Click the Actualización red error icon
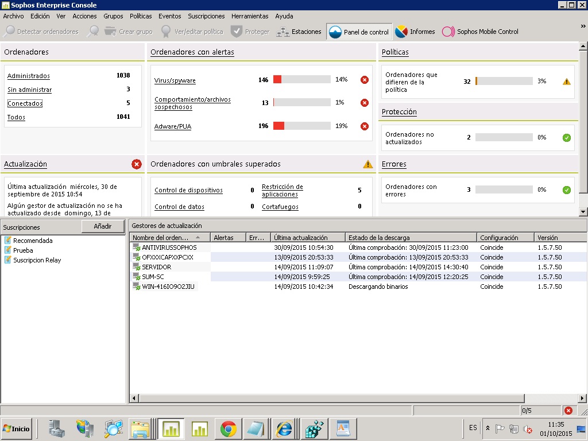The width and height of the screenshot is (588, 441). pyautogui.click(x=137, y=164)
